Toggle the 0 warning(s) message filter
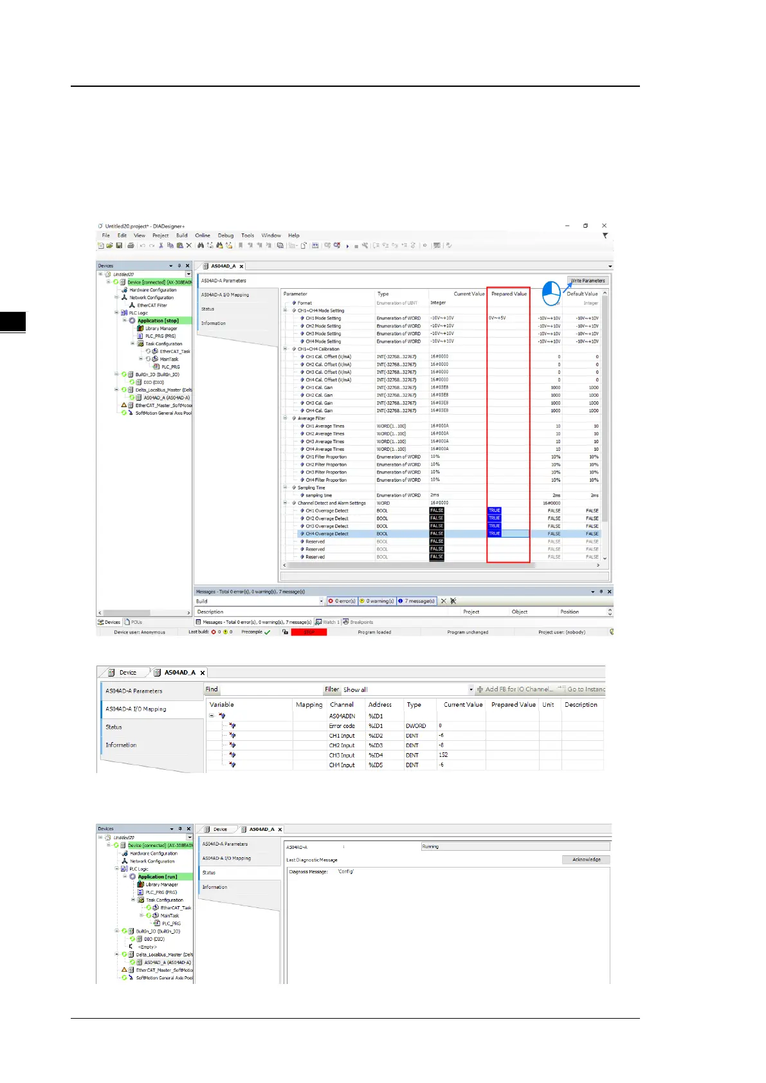 click(x=377, y=601)
